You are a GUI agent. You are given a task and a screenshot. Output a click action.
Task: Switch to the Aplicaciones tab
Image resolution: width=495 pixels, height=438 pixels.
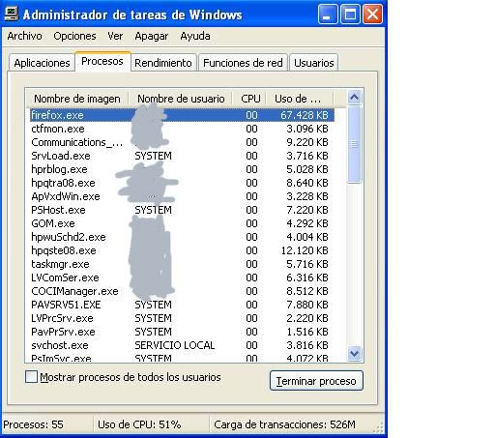pos(42,63)
